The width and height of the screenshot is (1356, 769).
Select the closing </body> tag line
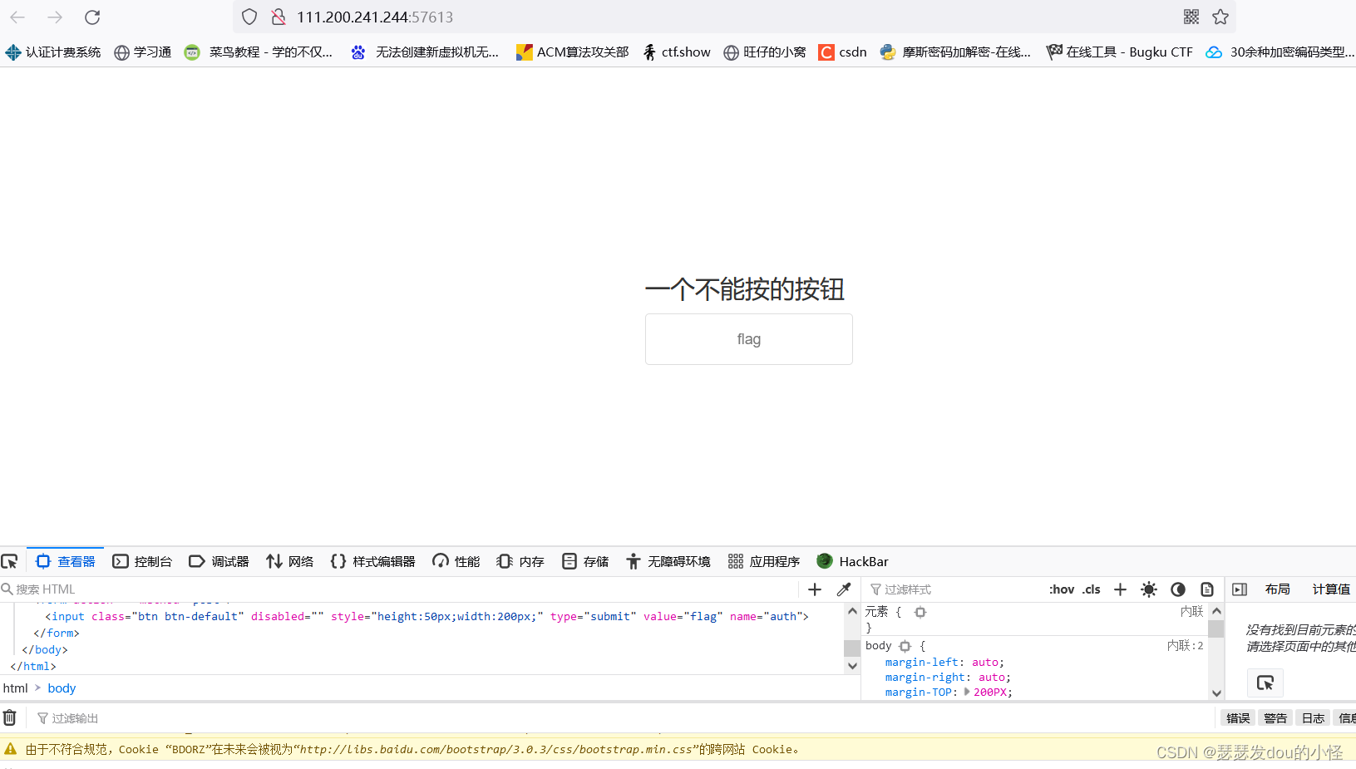pos(45,649)
